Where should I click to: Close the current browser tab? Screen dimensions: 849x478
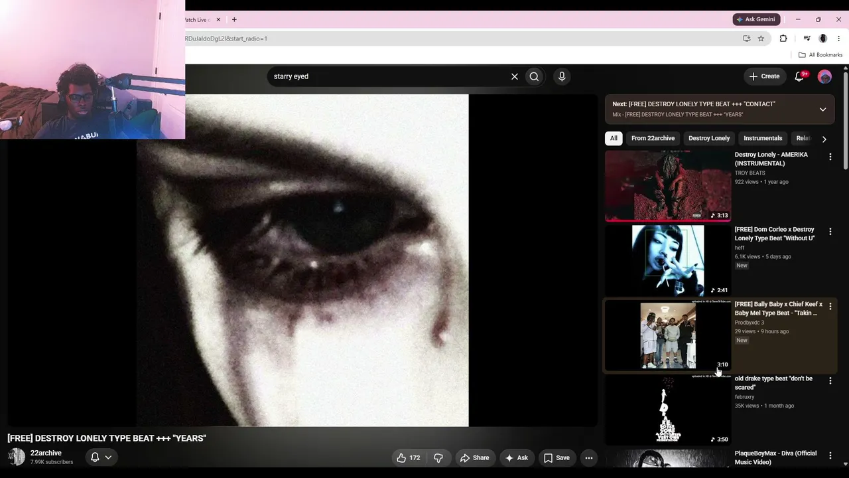[x=218, y=20]
